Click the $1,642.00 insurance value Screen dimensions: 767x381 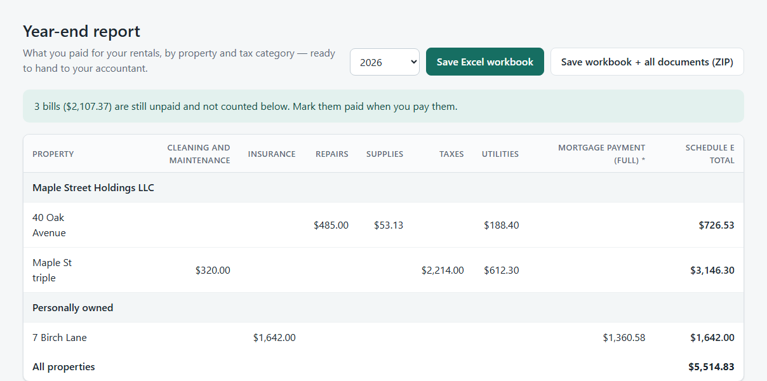(274, 338)
